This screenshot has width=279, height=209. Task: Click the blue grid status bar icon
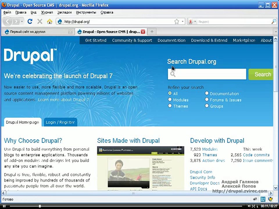click(263, 199)
